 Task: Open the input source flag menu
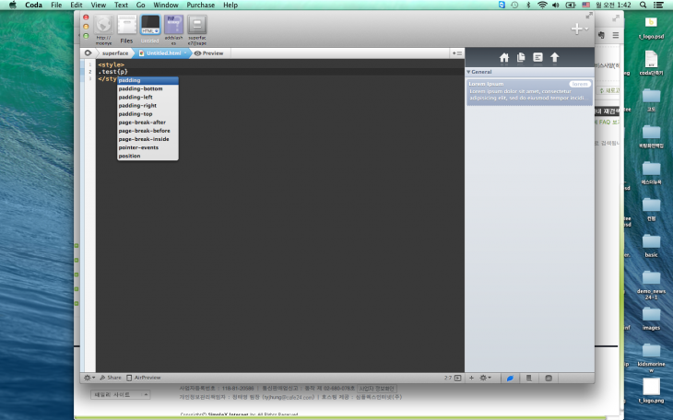click(585, 5)
